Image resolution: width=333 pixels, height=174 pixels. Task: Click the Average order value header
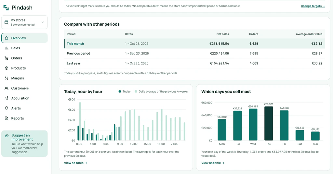point(309,34)
